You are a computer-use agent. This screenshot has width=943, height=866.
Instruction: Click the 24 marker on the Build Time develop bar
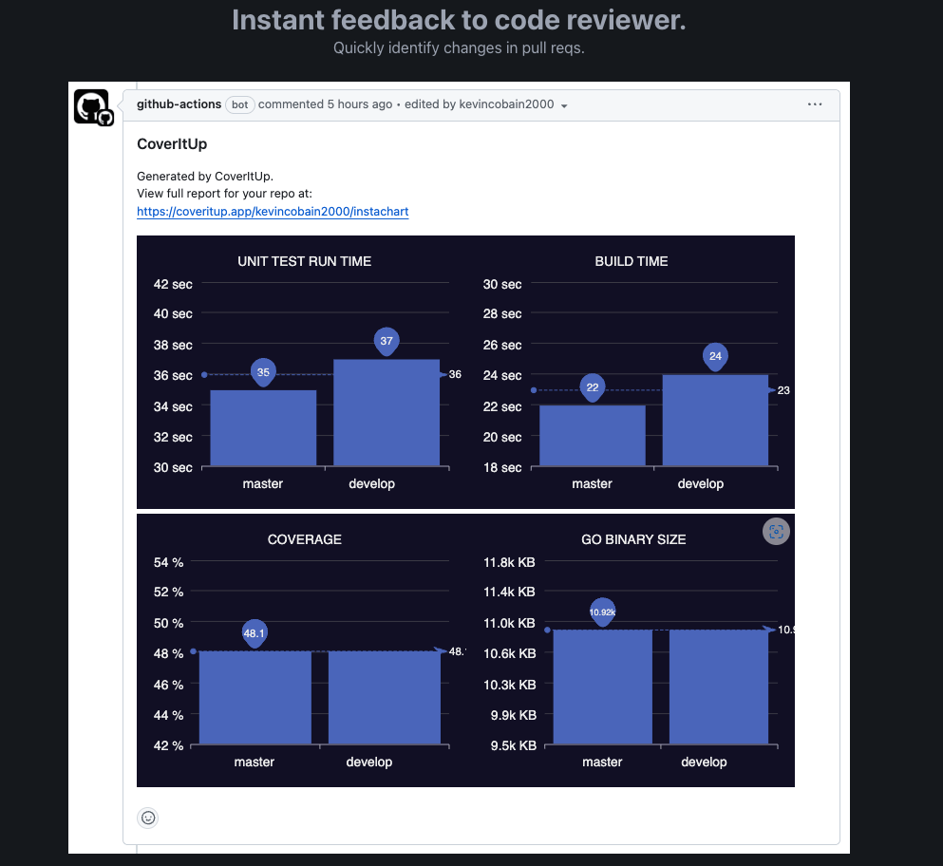point(715,356)
